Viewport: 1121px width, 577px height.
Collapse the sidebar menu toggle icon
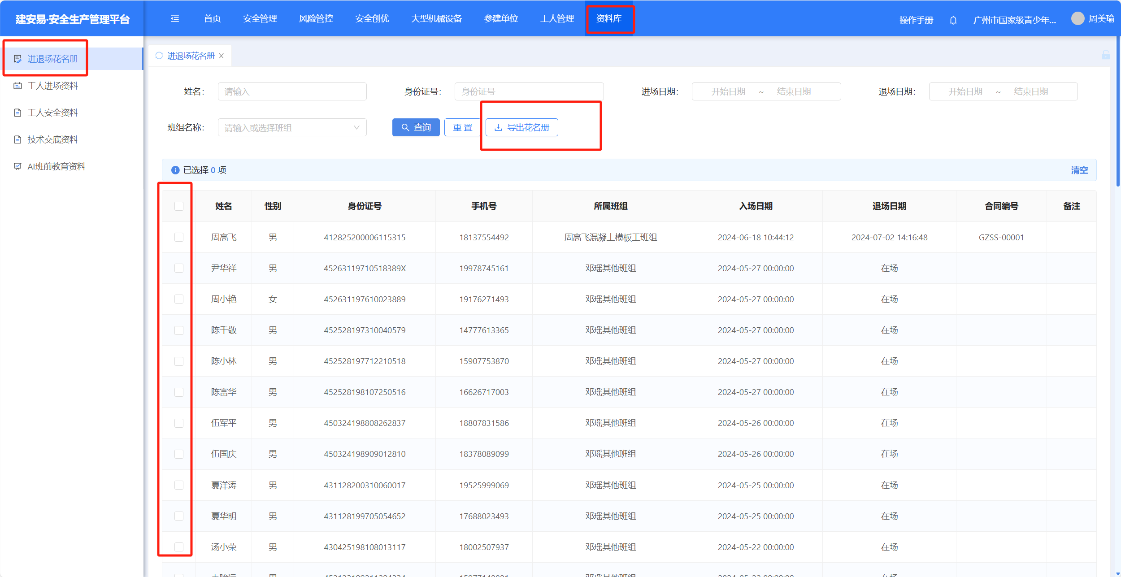click(175, 18)
